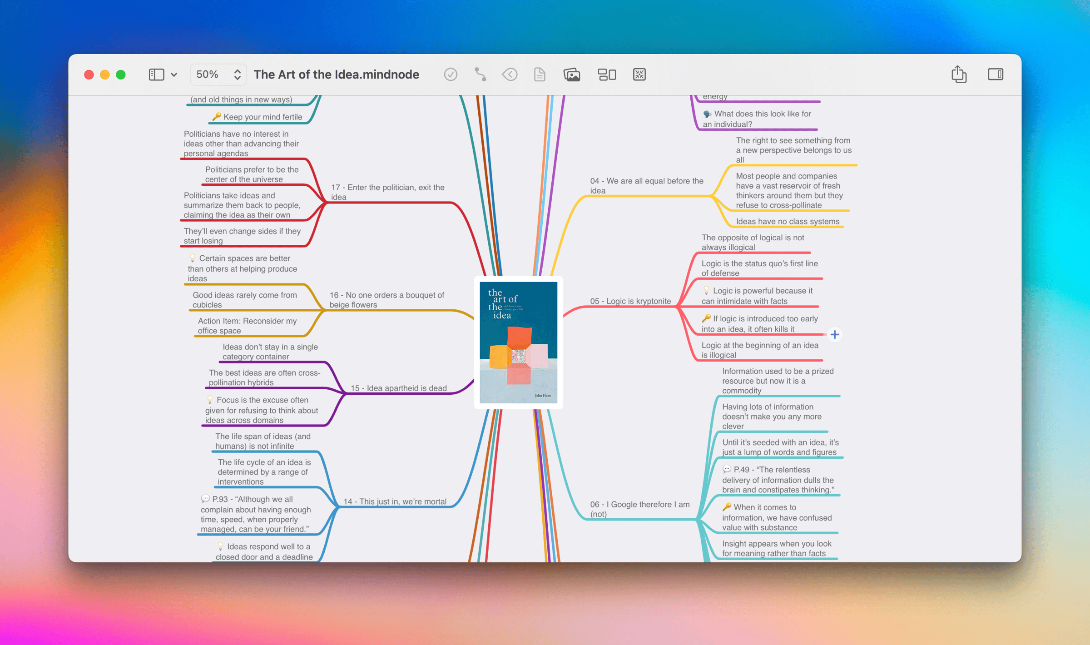Viewport: 1090px width, 645px height.
Task: Select node 'The life span of ideas (and humans) is not infinite'
Action: [263, 441]
